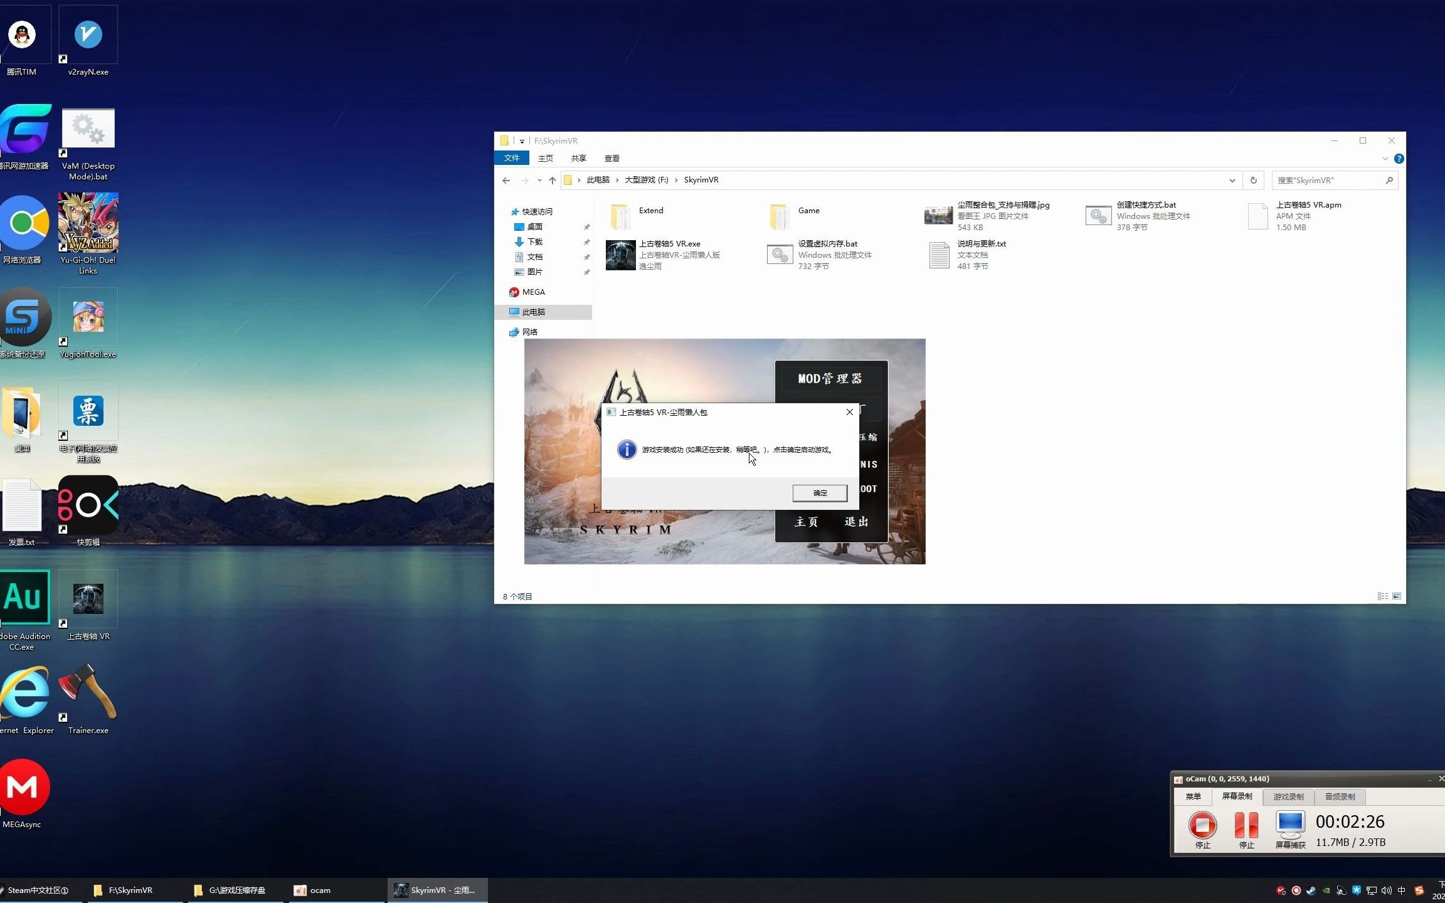The height and width of the screenshot is (903, 1445).
Task: Select 上古卷轴5 VR.apm file
Action: [x=1294, y=216]
